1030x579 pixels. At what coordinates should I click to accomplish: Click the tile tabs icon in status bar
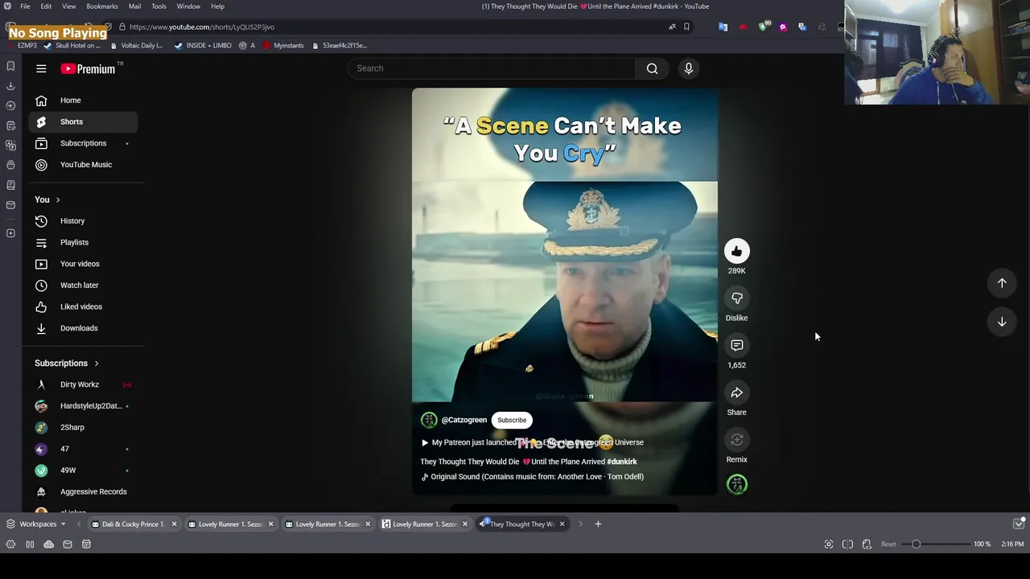[847, 544]
